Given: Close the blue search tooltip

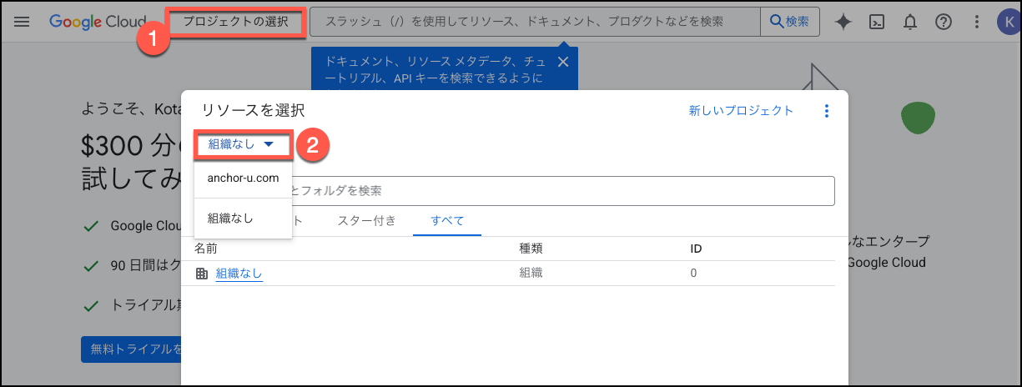Looking at the screenshot, I should (x=563, y=62).
